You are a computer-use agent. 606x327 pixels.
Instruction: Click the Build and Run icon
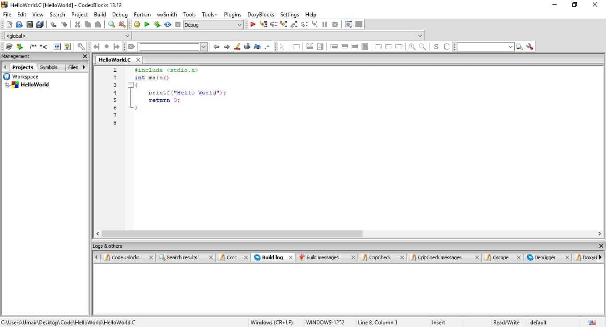pos(157,24)
